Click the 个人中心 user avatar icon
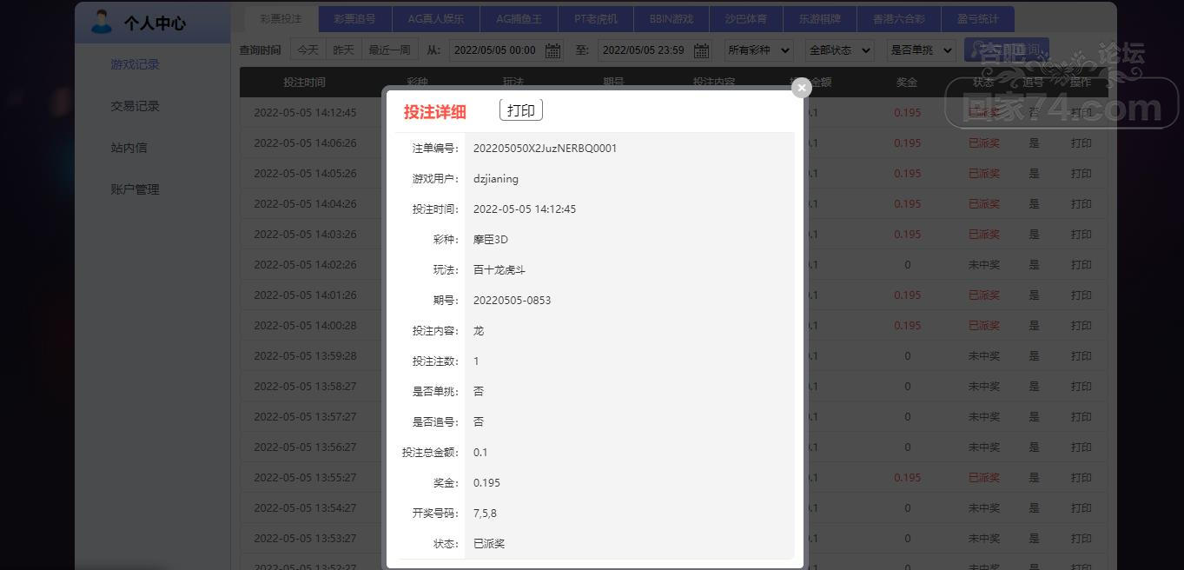The height and width of the screenshot is (570, 1184). tap(102, 23)
